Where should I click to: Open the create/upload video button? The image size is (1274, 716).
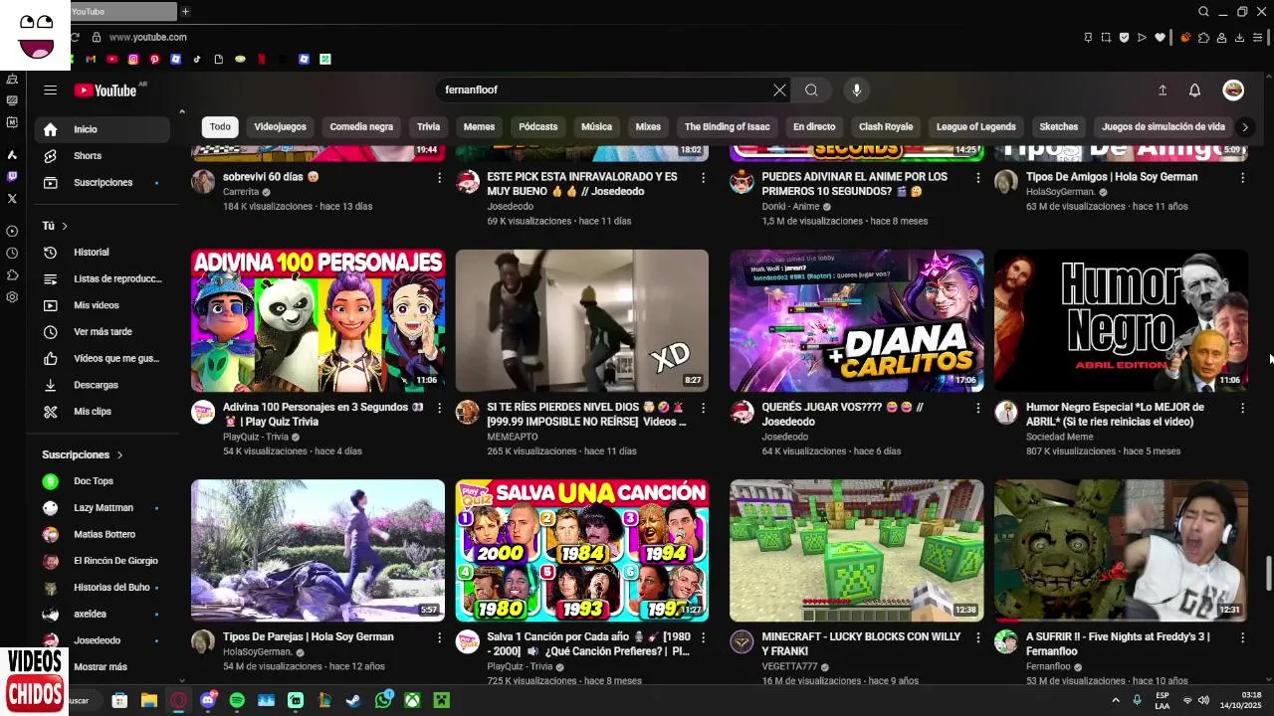pos(1162,89)
